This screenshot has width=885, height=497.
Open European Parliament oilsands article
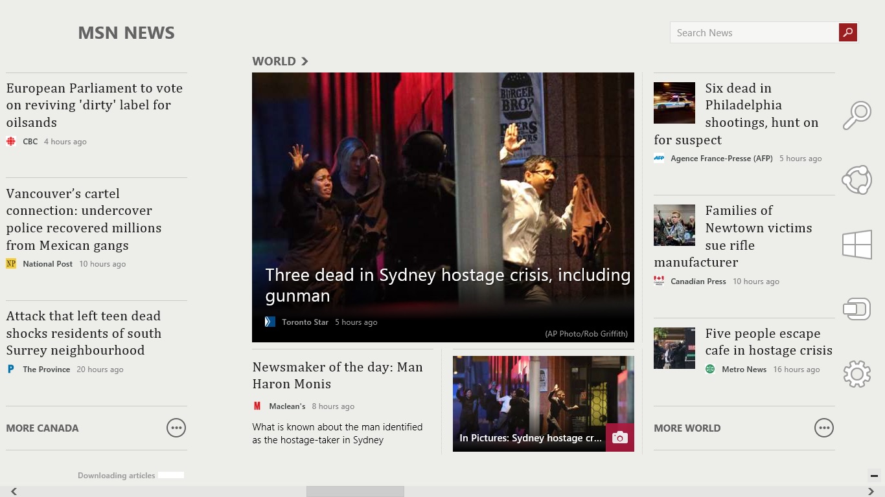95,105
